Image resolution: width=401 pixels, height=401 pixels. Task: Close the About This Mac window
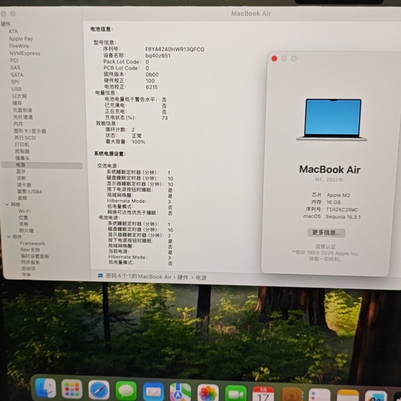point(274,58)
